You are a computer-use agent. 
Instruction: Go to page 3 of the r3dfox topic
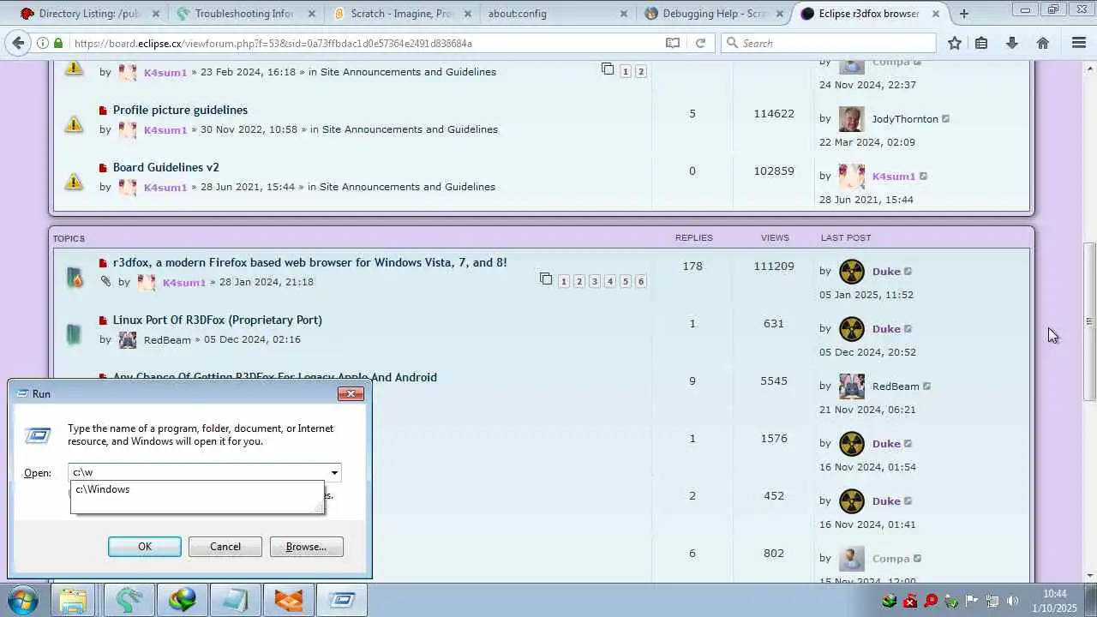point(594,281)
